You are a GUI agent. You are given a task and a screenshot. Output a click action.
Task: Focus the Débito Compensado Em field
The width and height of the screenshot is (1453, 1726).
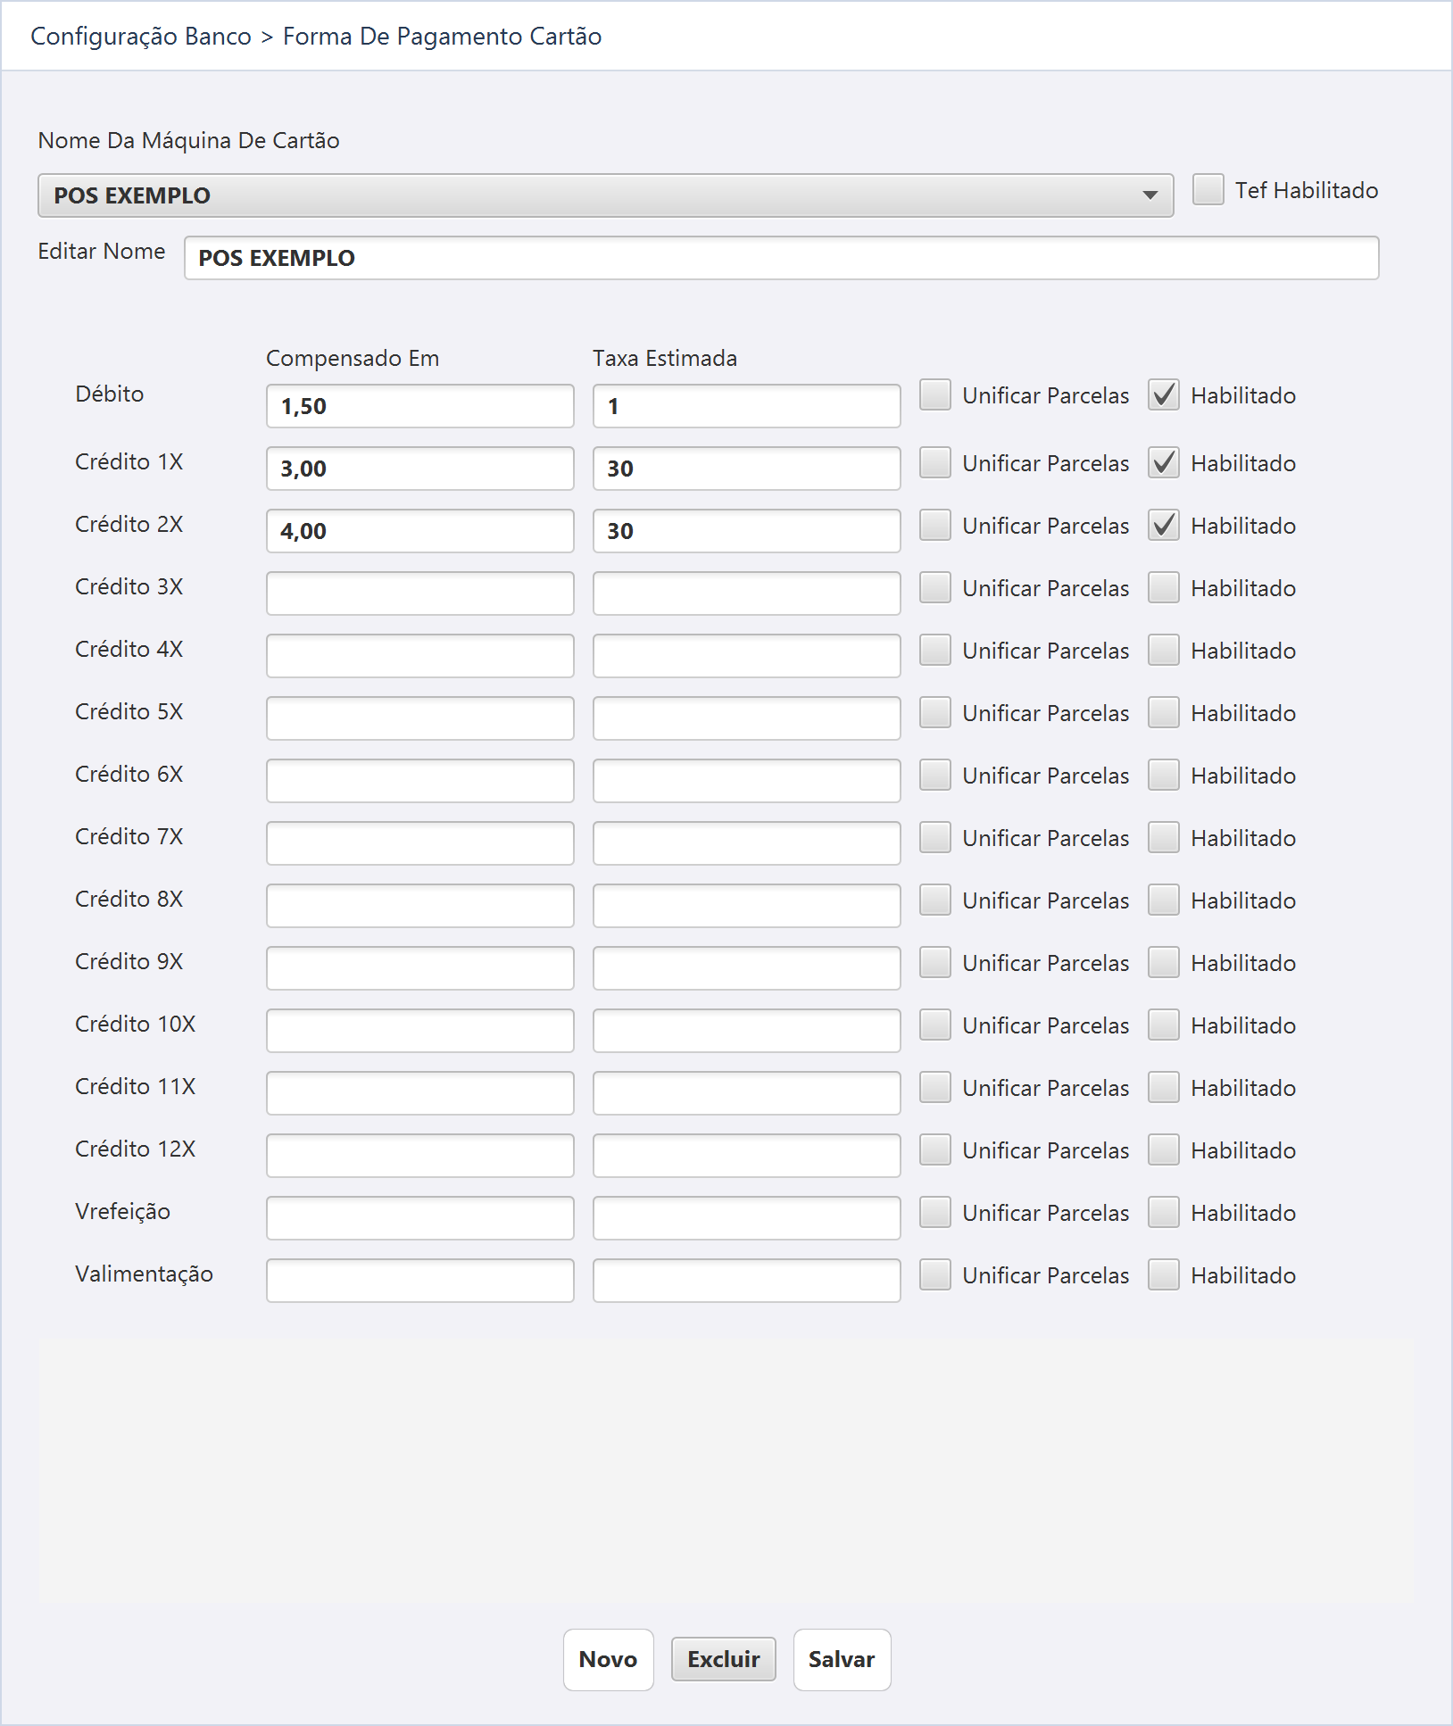point(419,406)
